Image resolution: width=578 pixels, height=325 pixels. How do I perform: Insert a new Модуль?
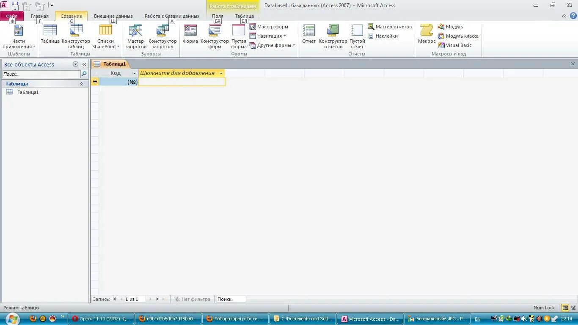(x=450, y=27)
